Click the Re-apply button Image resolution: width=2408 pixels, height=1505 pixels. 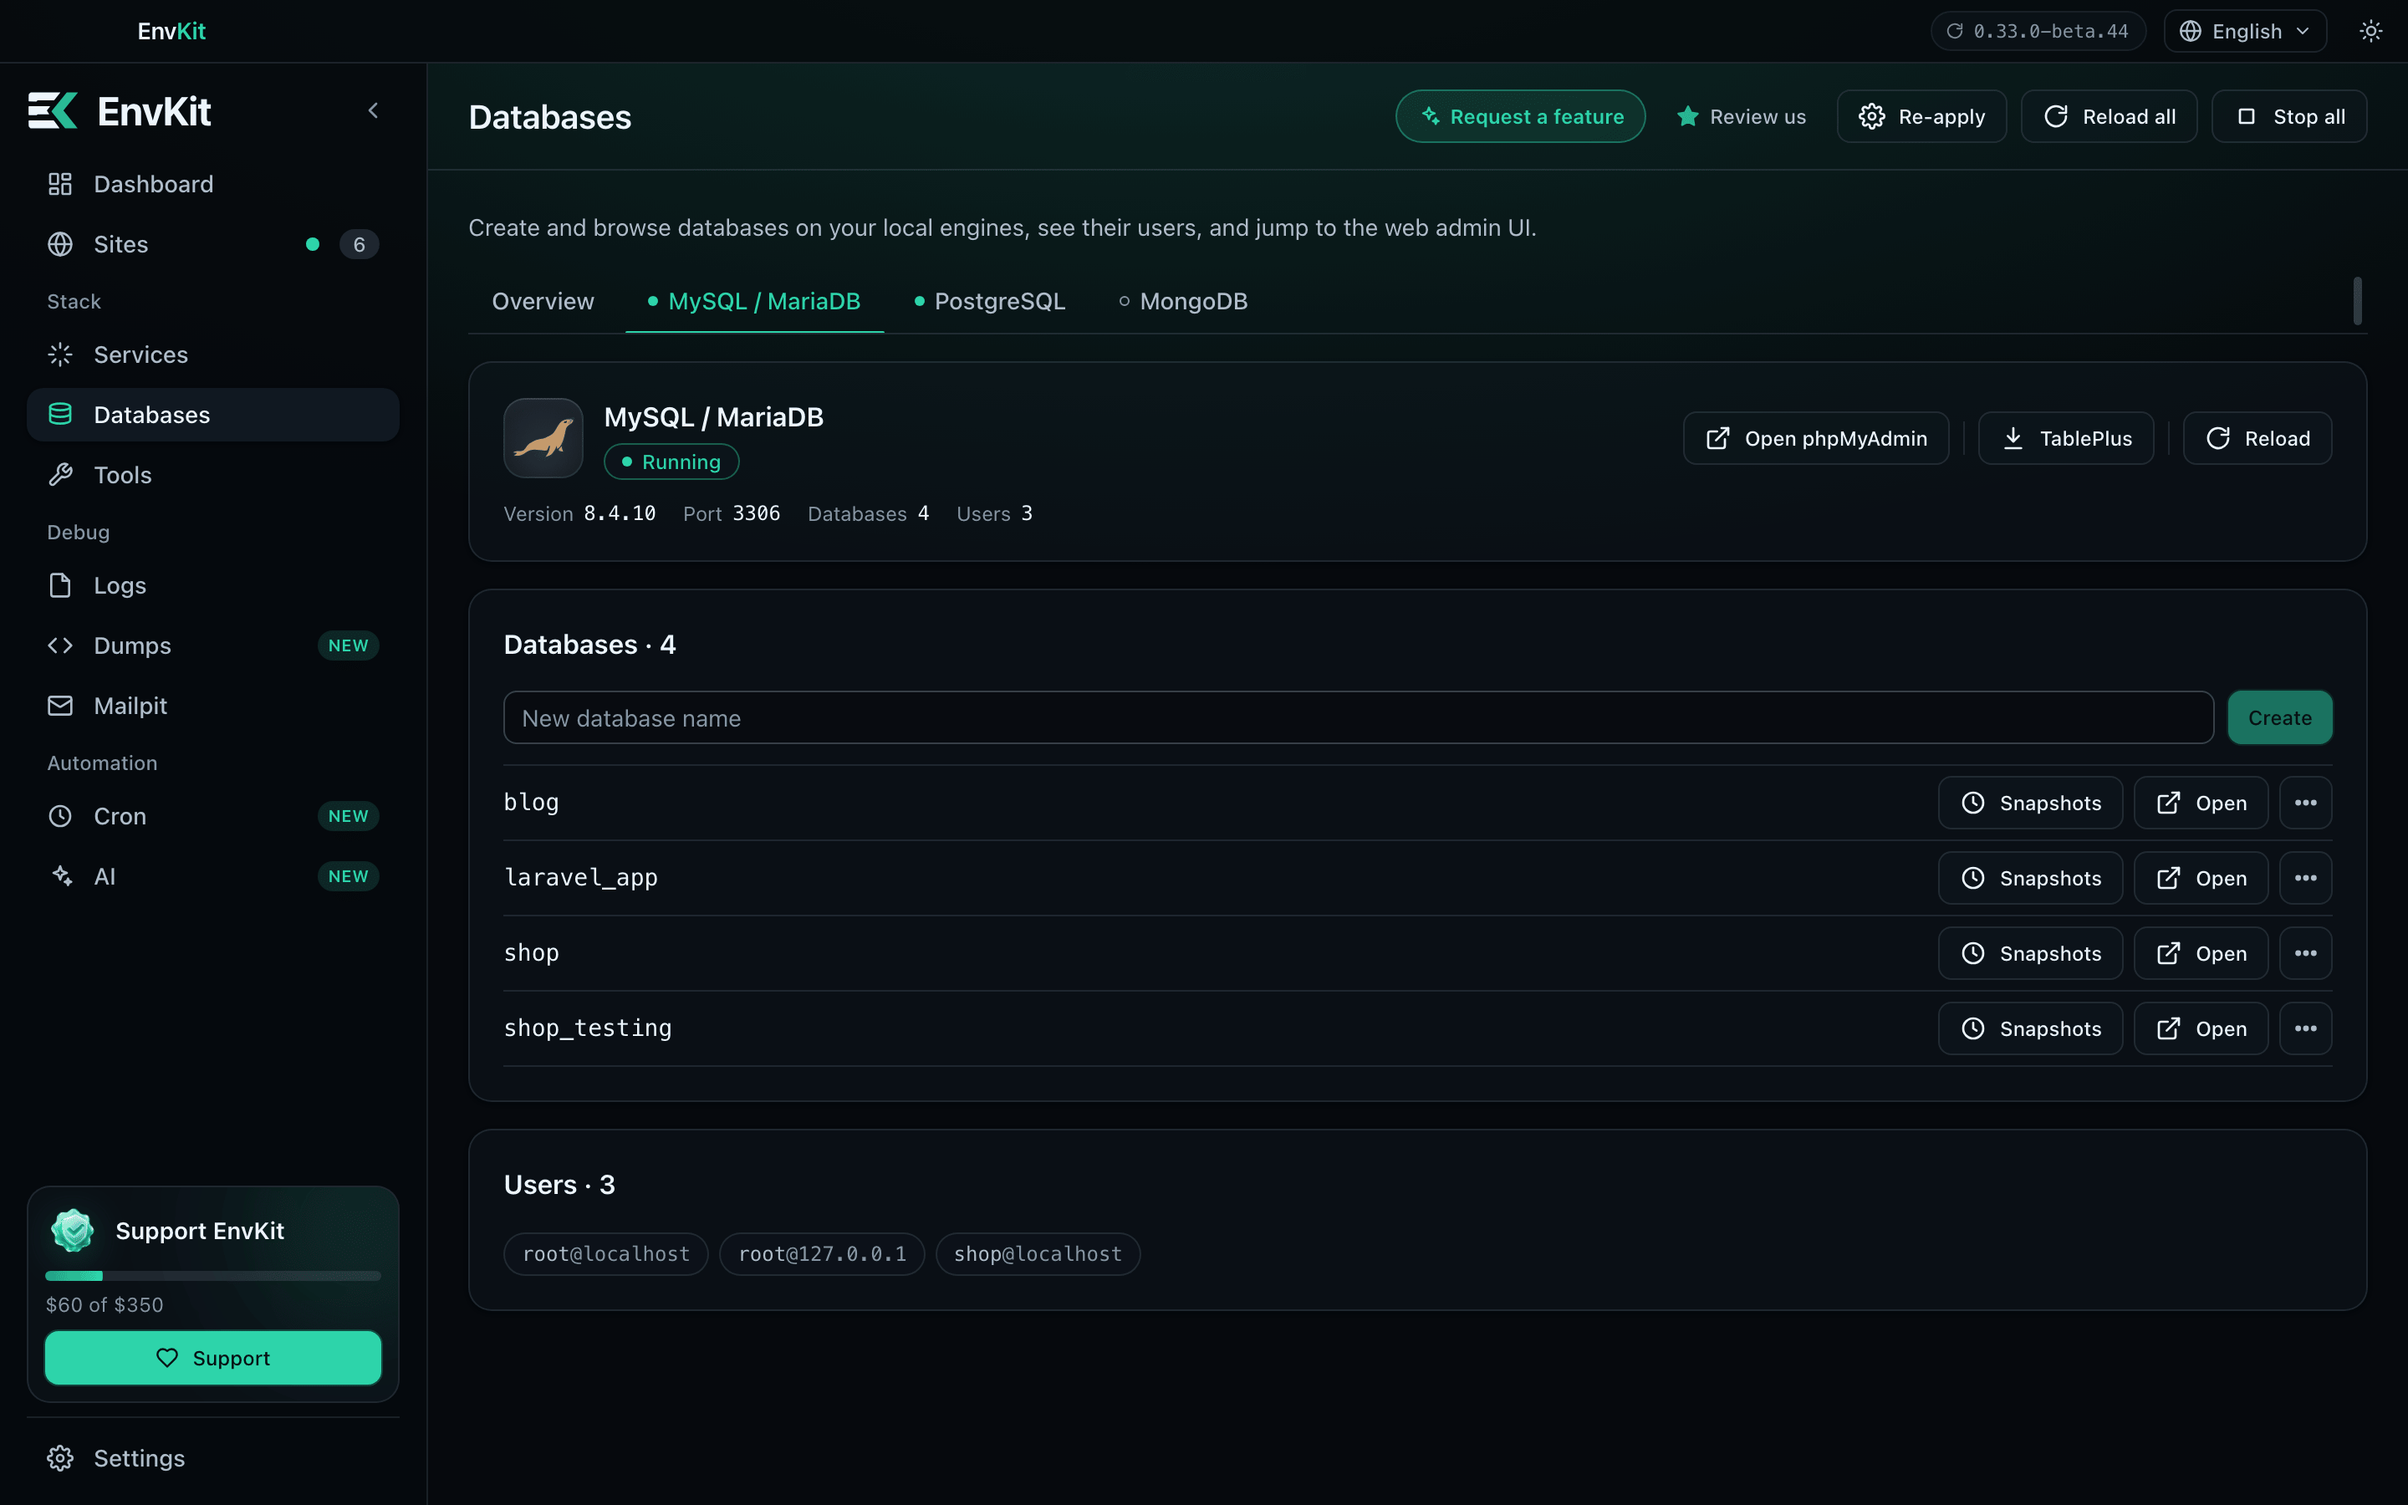coord(1921,116)
